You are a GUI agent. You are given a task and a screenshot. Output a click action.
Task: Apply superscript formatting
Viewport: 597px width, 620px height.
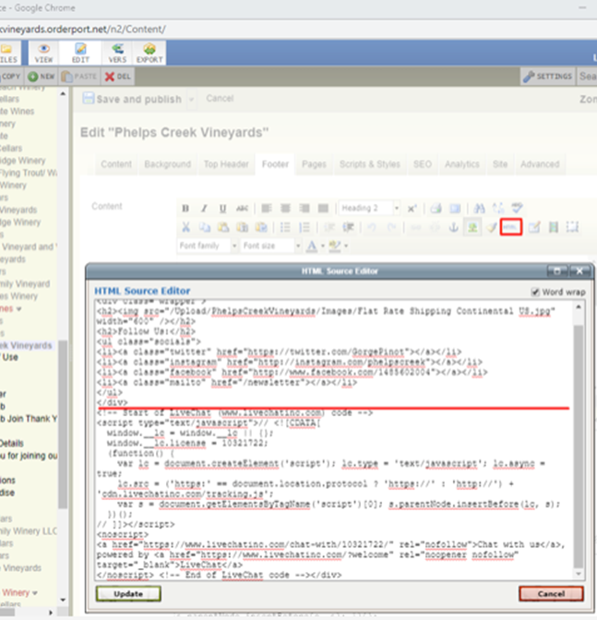412,209
